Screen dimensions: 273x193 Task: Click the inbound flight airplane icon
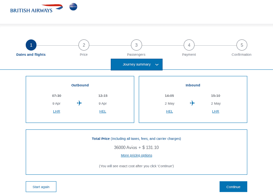(192, 103)
